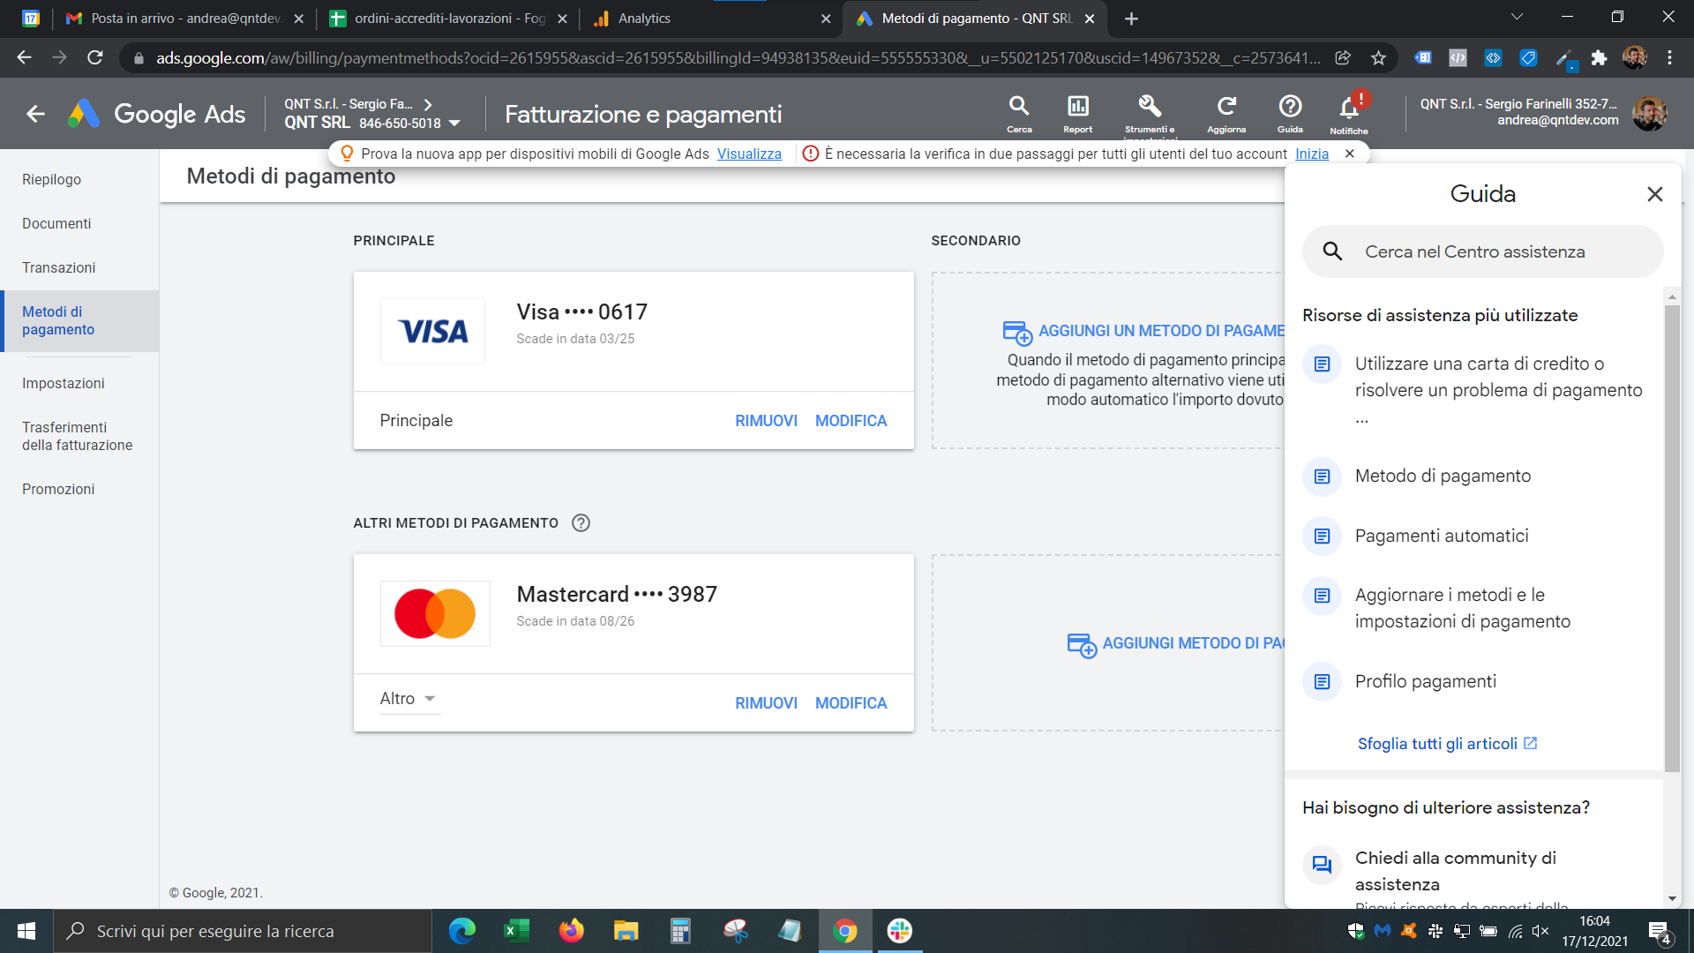Go back with the Google Ads header arrow
This screenshot has height=953, width=1694.
35,114
